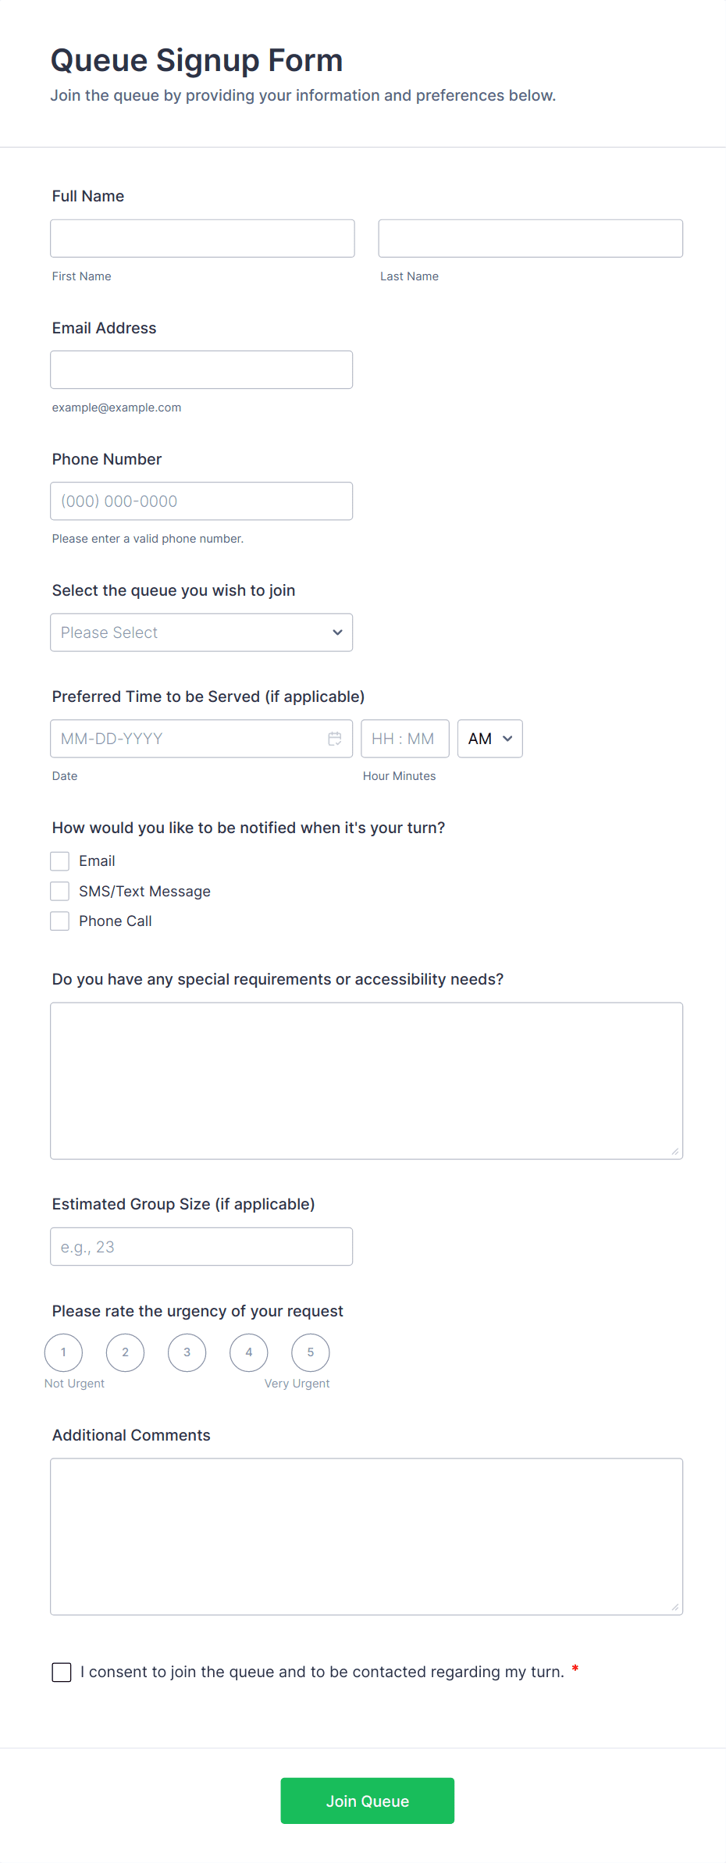This screenshot has width=726, height=1863.
Task: Select urgency rating 4
Action: (249, 1352)
